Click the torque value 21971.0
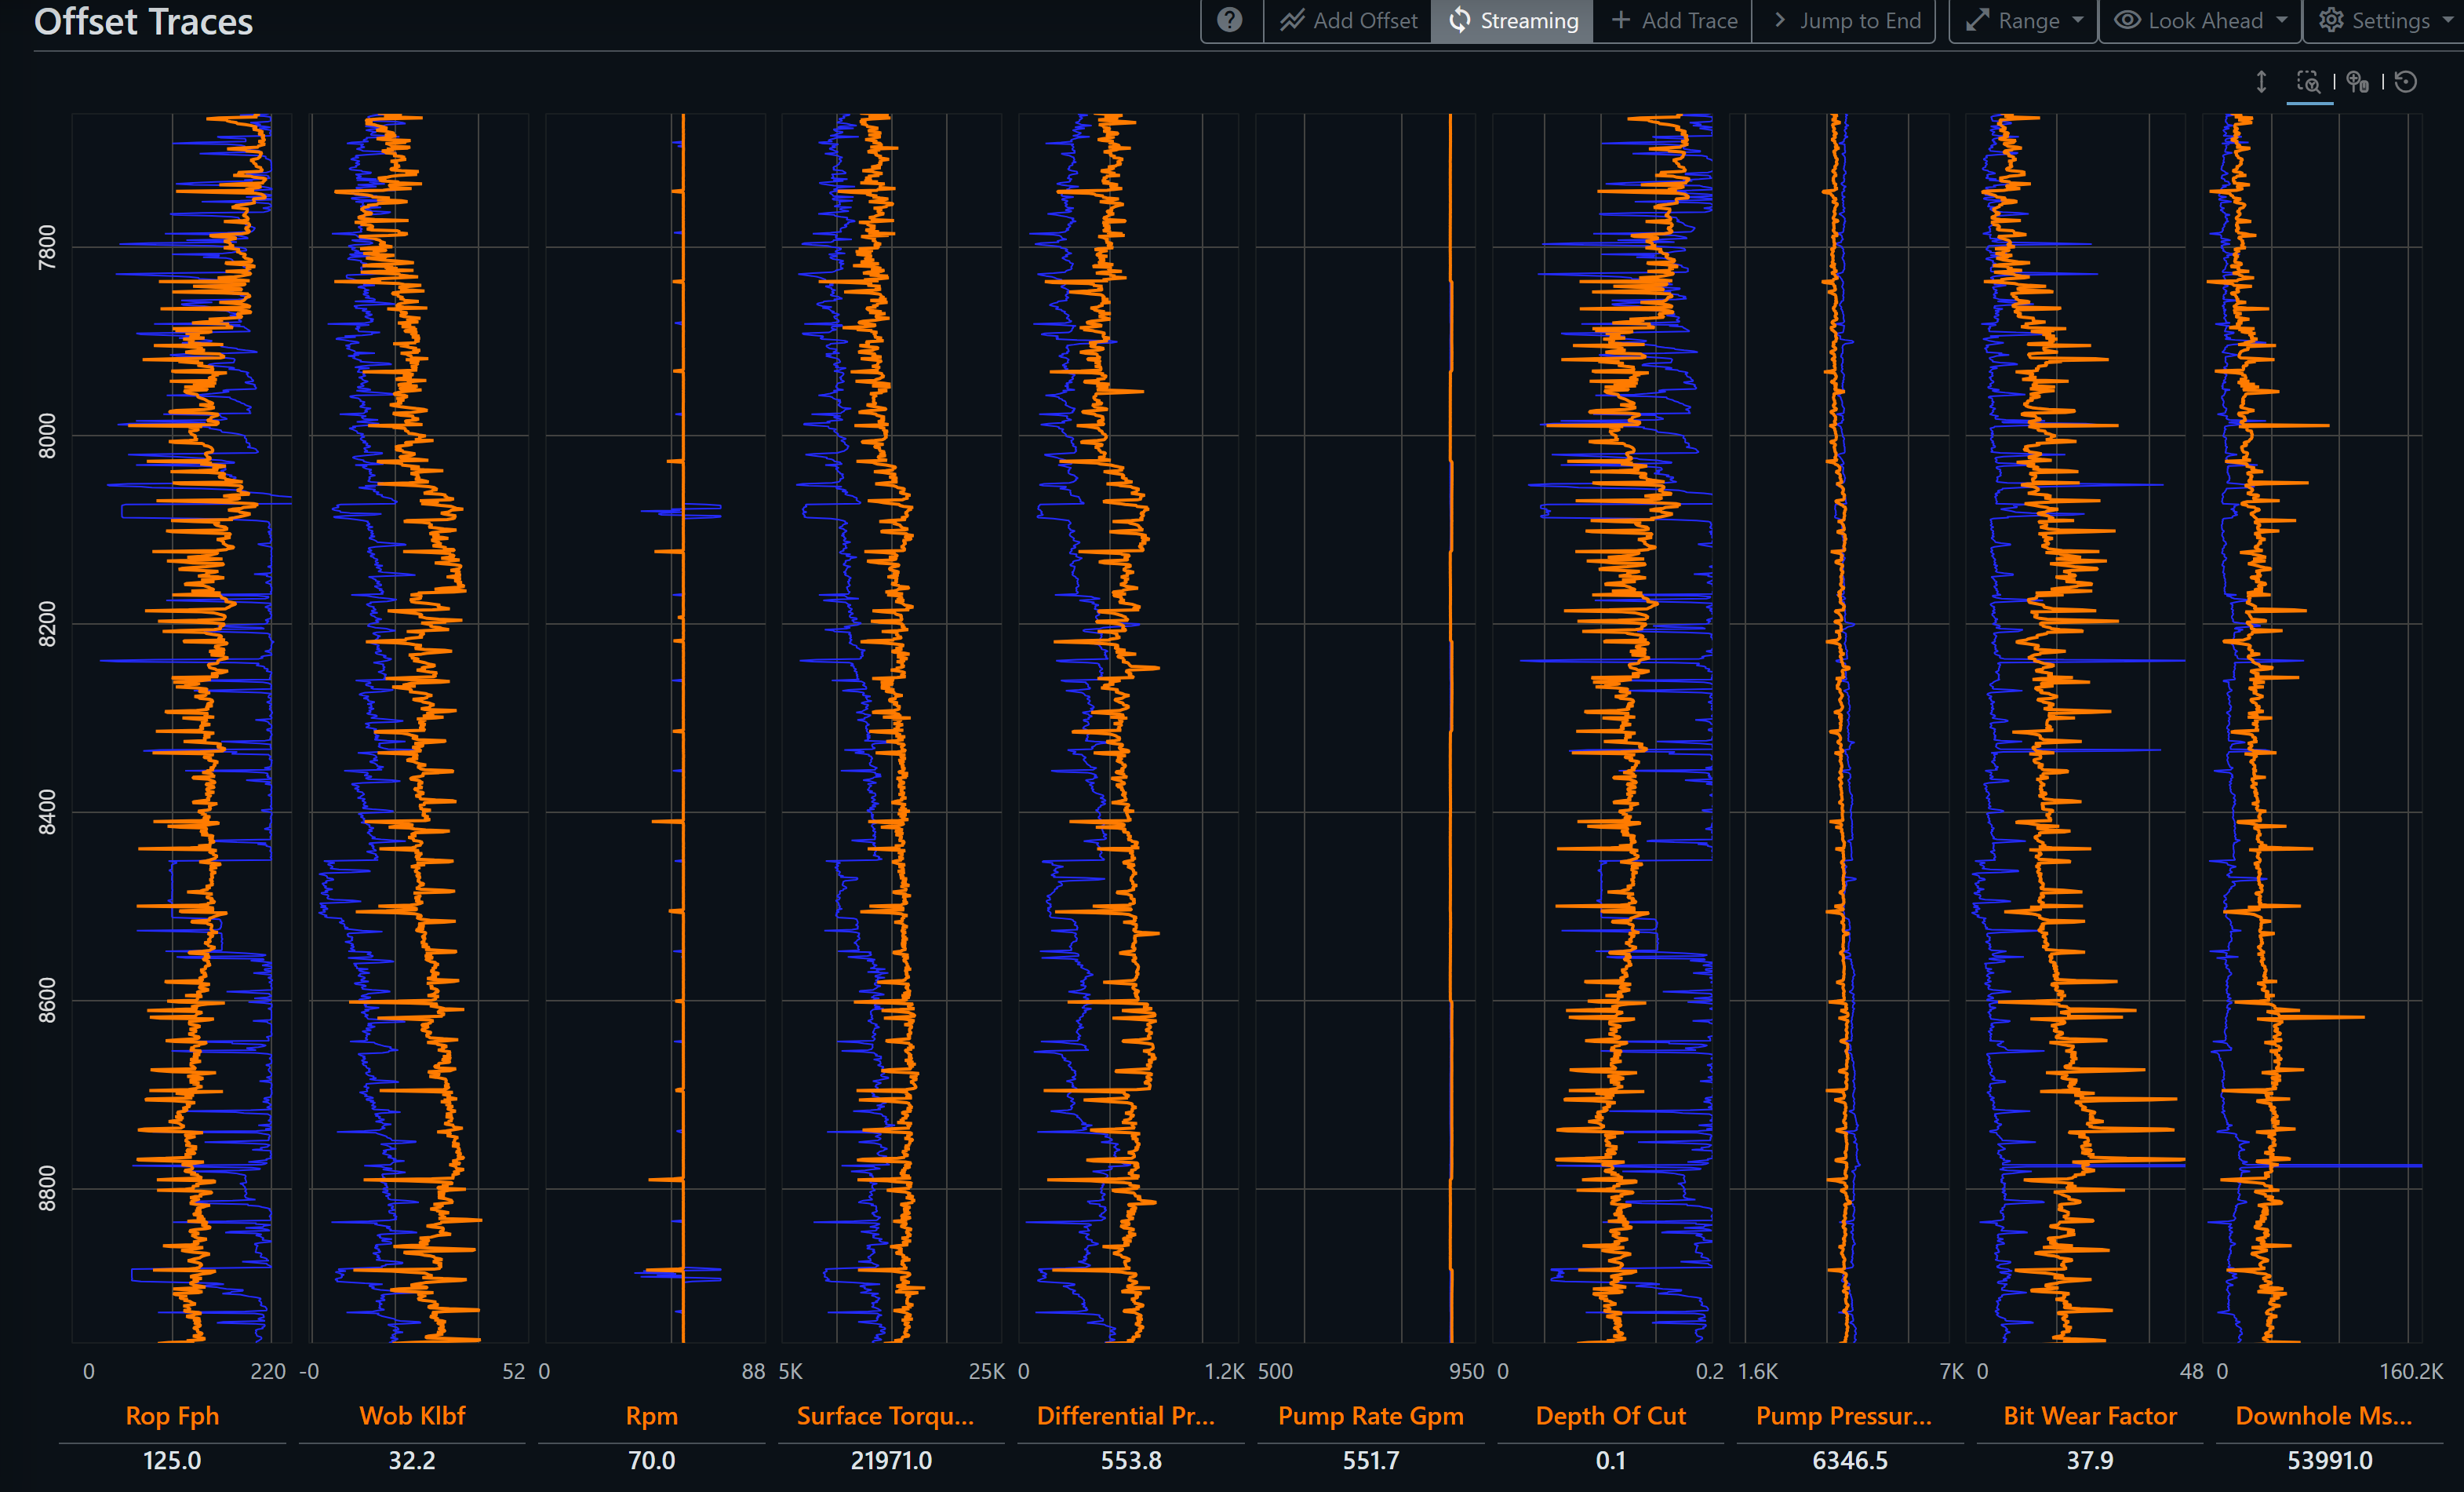 891,1461
